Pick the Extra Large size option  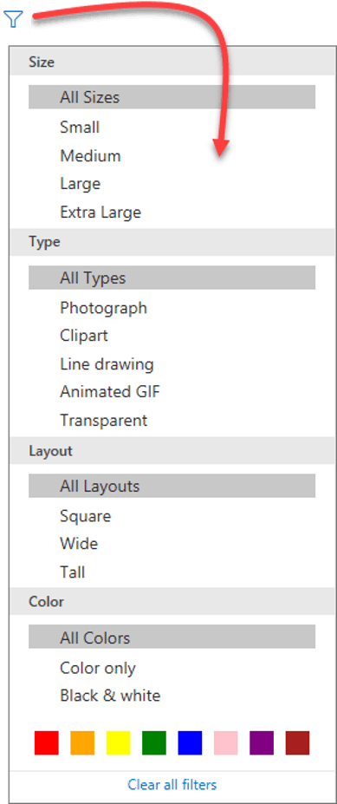tap(100, 212)
